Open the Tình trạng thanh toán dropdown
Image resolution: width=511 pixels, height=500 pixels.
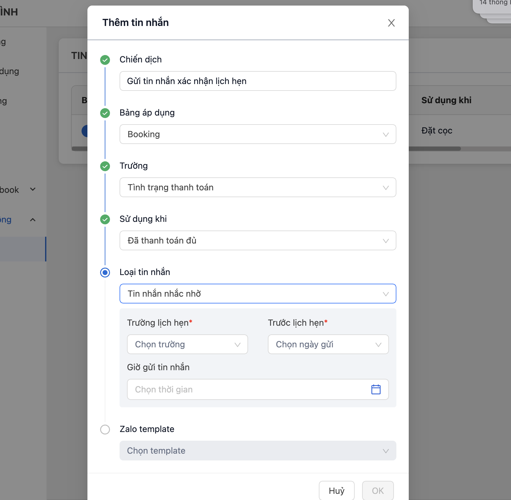click(x=258, y=187)
